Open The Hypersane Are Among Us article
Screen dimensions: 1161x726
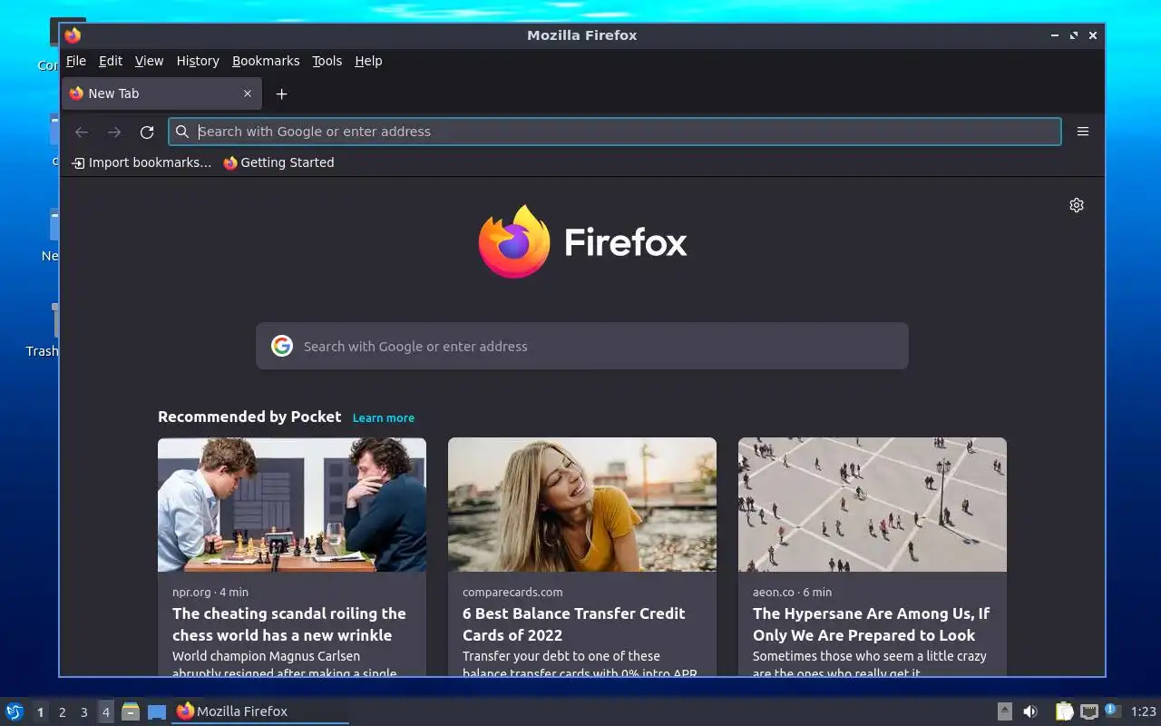click(871, 624)
